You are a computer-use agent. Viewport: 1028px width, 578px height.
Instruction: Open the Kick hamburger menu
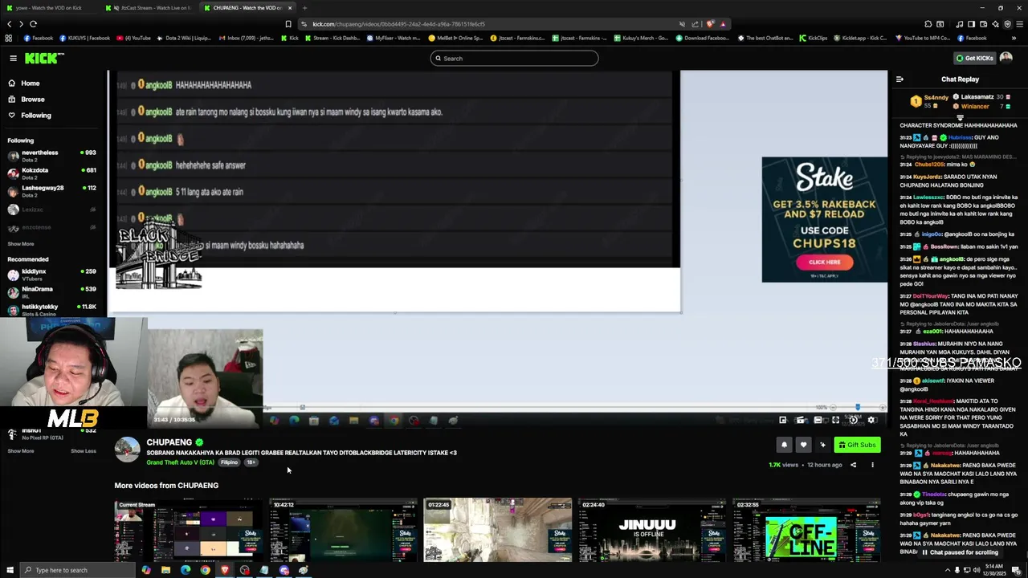[13, 58]
